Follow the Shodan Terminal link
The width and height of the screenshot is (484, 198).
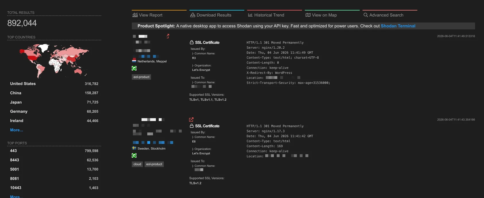(398, 26)
